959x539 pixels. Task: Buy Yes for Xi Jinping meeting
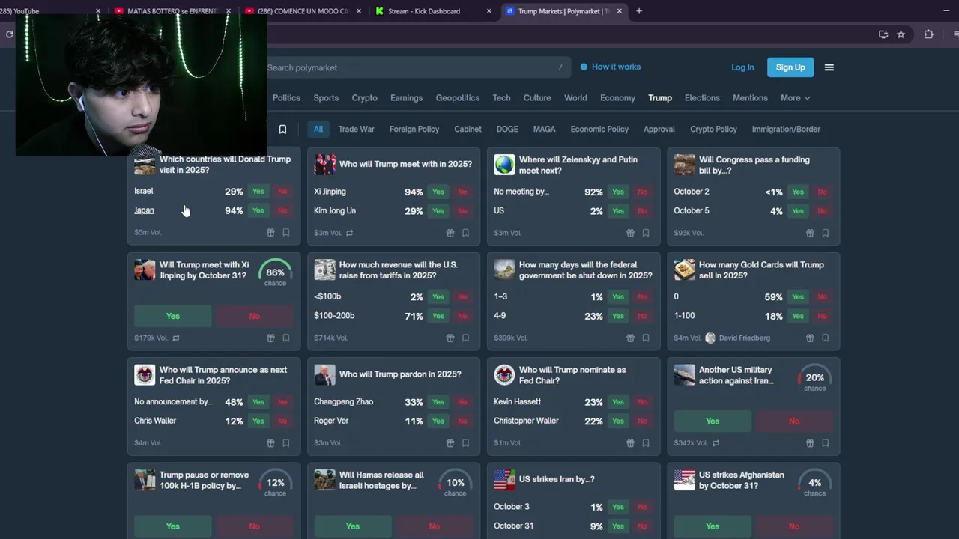click(438, 192)
